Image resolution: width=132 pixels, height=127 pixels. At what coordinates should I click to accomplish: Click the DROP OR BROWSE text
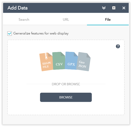(66, 84)
